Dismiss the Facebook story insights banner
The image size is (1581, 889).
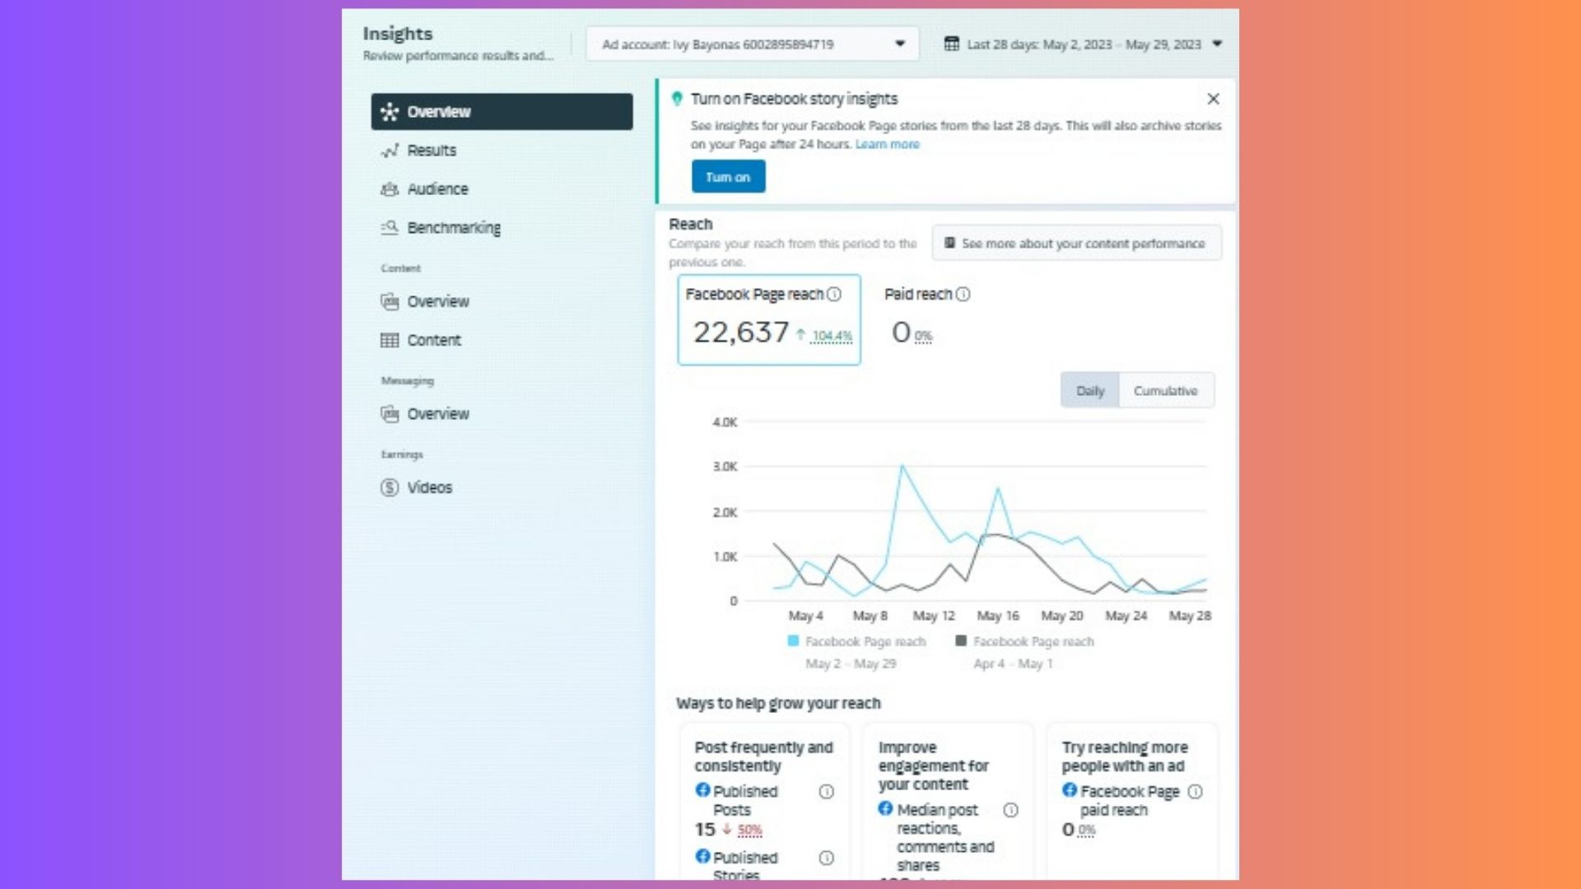point(1213,100)
